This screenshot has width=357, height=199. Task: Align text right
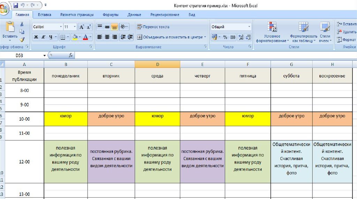point(114,37)
